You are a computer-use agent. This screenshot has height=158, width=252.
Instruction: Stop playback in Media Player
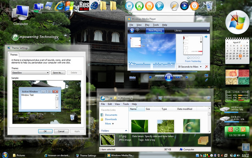[x=150, y=77]
